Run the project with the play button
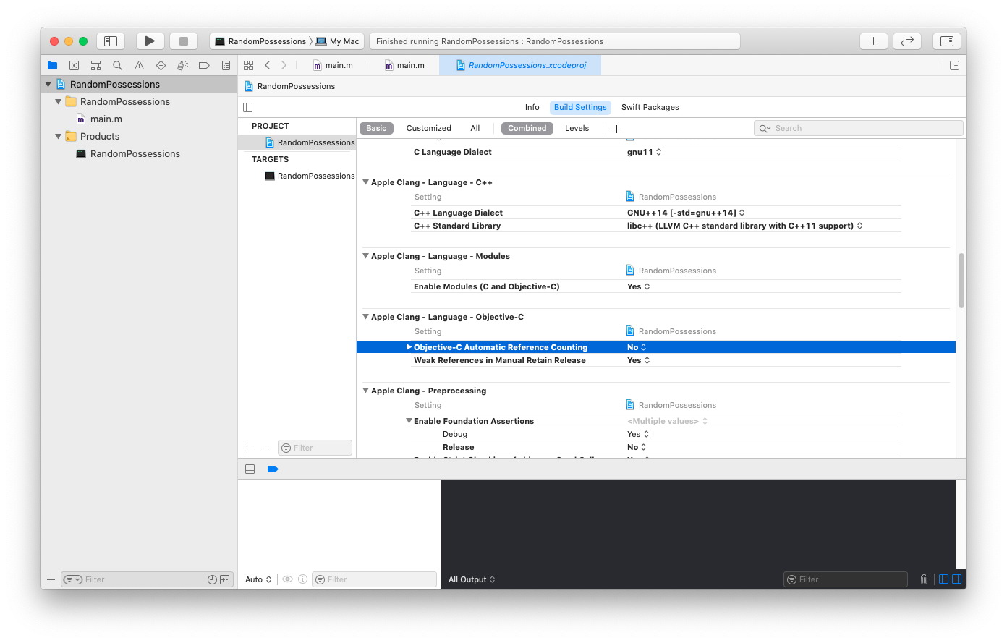 pos(150,41)
